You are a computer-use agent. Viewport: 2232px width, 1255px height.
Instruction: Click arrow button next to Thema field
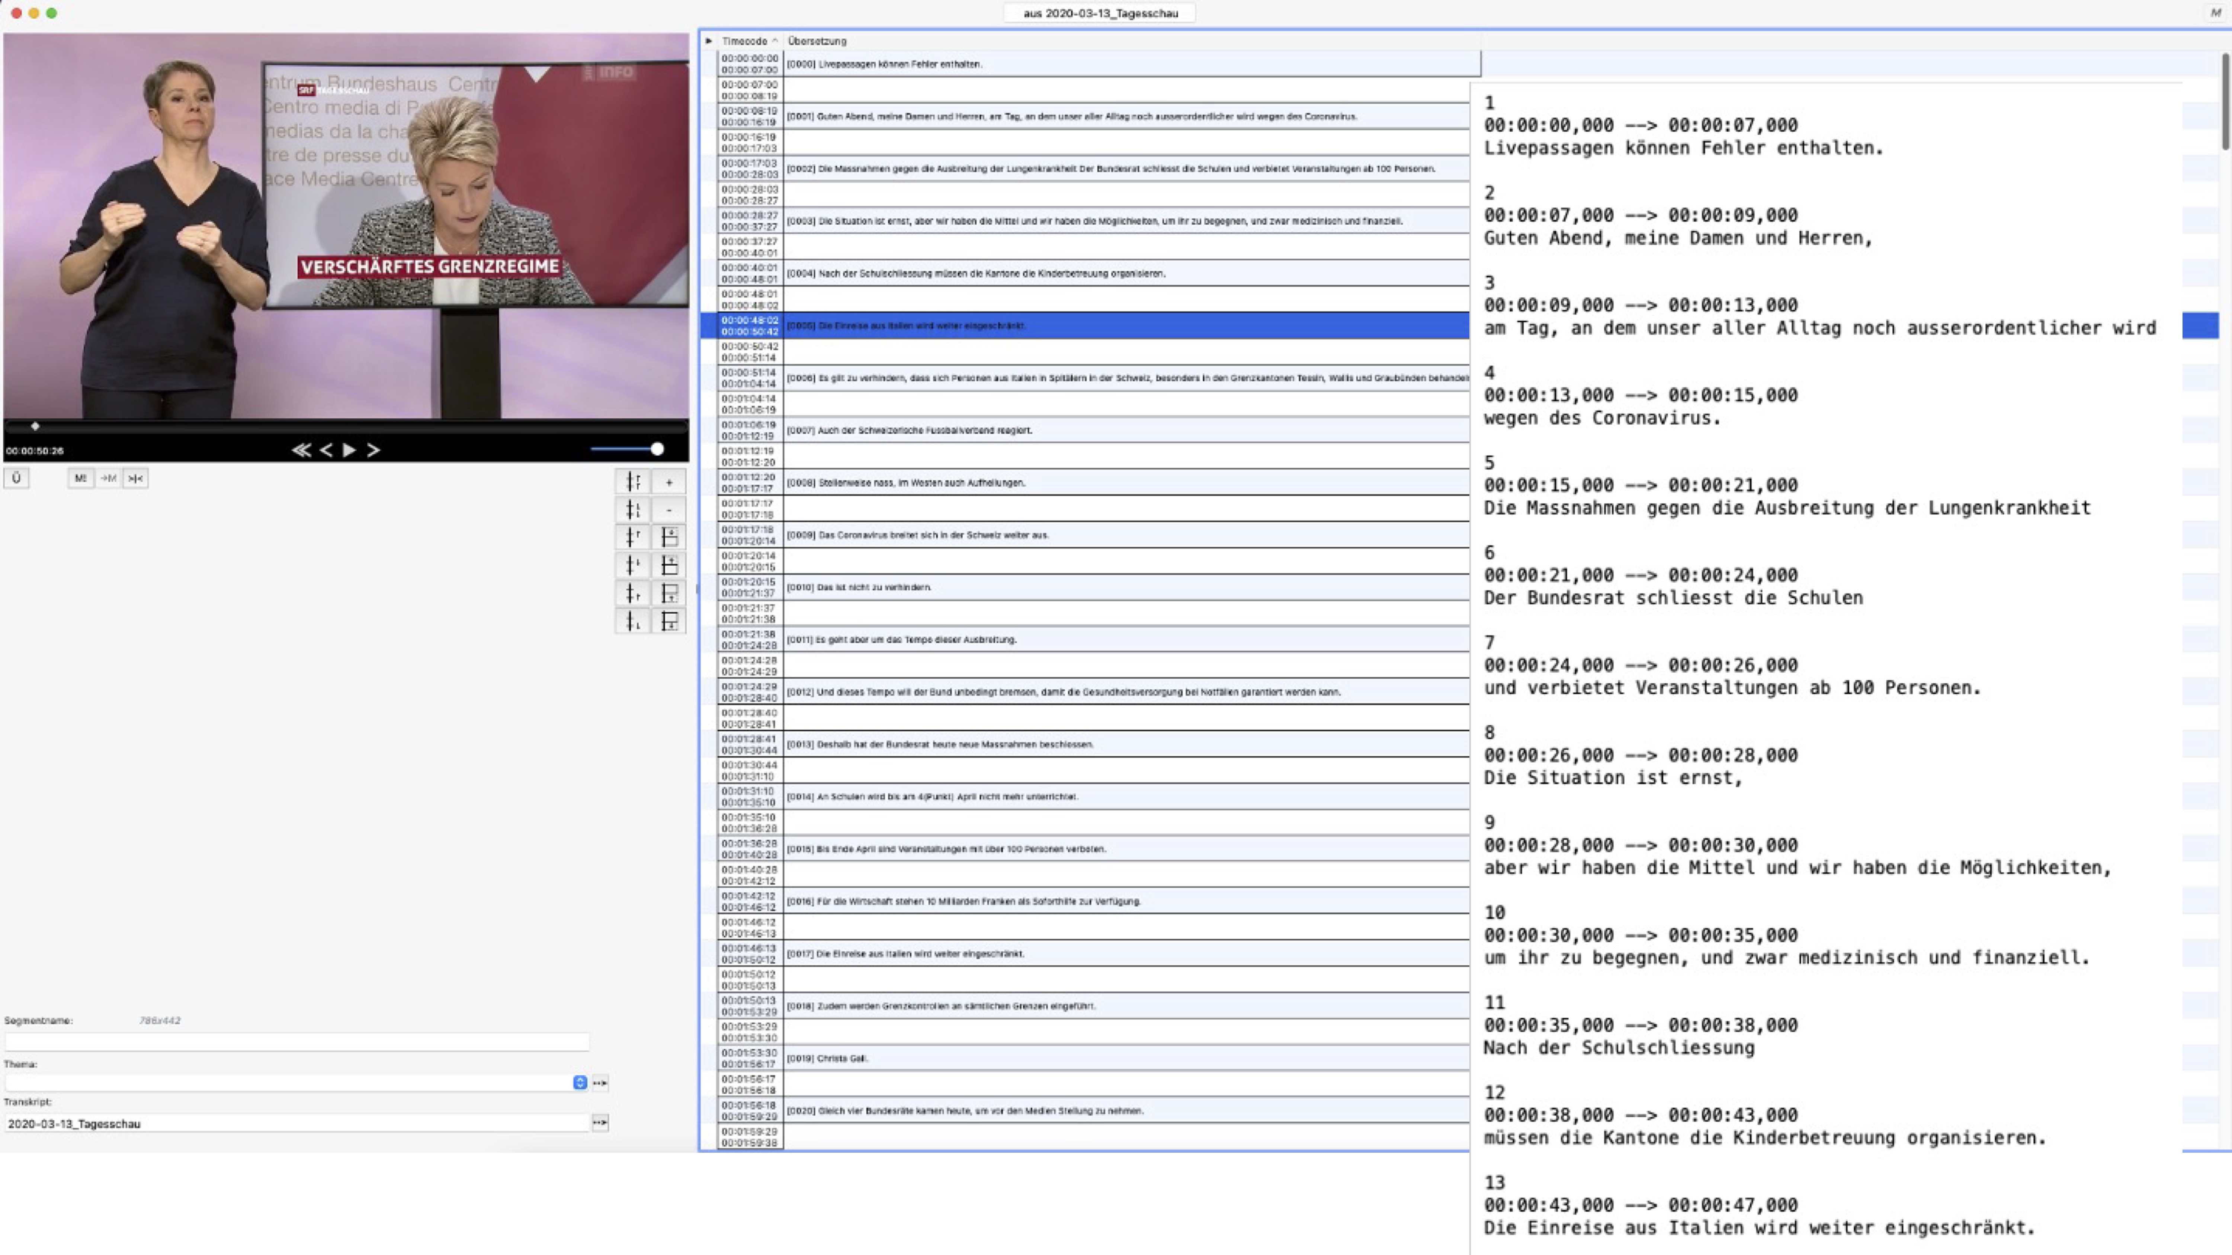600,1082
